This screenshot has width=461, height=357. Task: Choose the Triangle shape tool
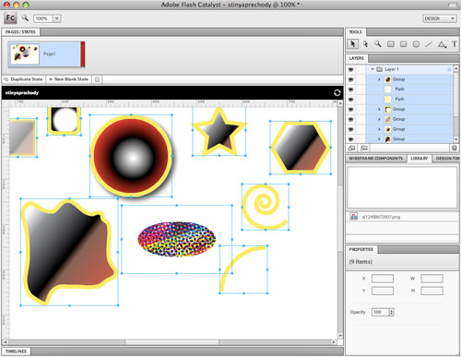[442, 44]
